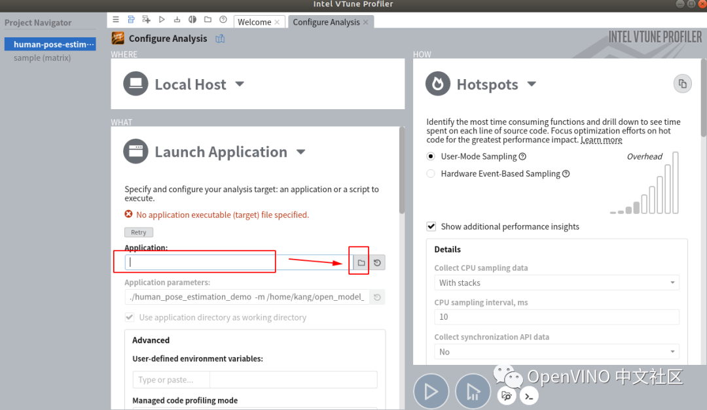The width and height of the screenshot is (707, 410).
Task: Click the error icon beside No application executable
Action: pos(128,214)
